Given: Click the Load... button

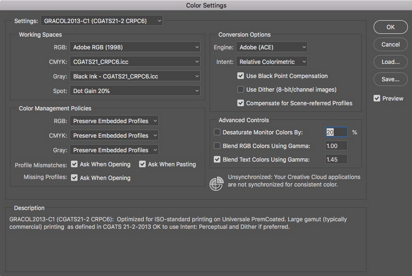Looking at the screenshot, I should pos(390,61).
